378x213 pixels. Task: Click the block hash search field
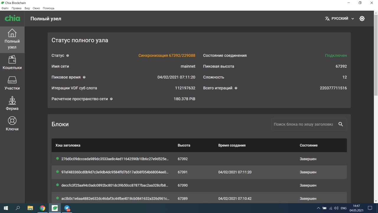pyautogui.click(x=304, y=124)
